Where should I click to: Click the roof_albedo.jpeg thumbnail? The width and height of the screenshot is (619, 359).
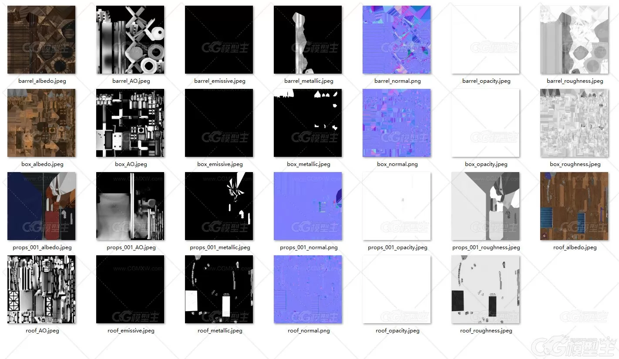(574, 206)
